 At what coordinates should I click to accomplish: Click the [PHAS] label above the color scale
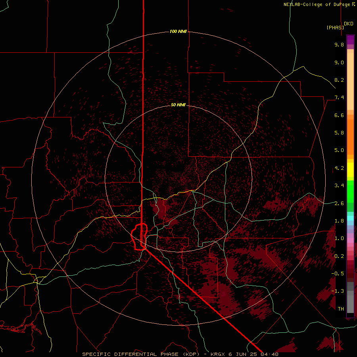(x=335, y=27)
